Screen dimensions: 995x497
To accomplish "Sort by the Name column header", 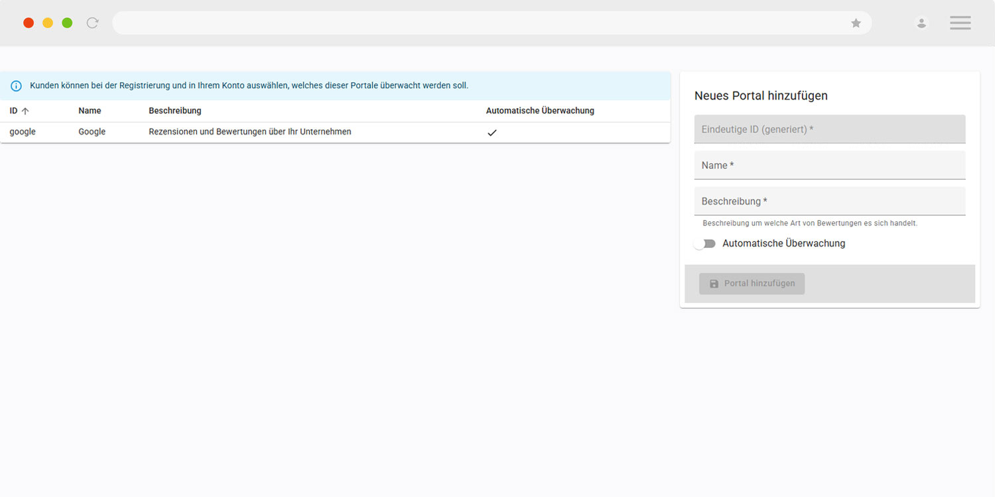I will (90, 111).
